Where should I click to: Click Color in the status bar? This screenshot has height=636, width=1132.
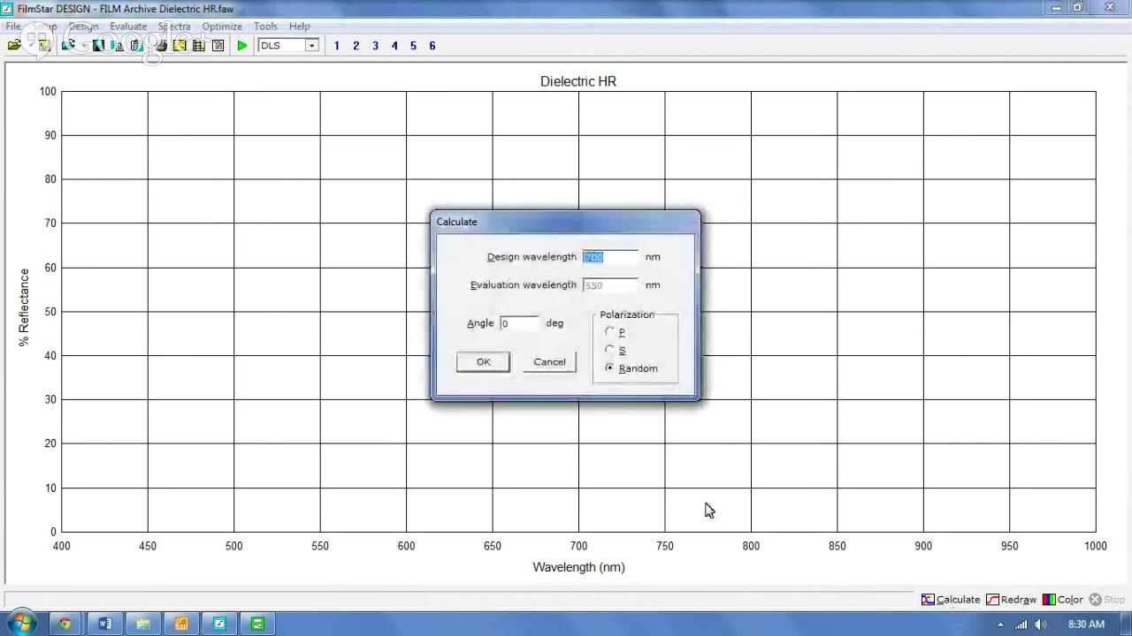1062,599
